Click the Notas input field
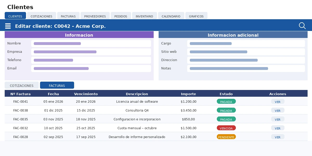312x156 pixels. coord(246,68)
